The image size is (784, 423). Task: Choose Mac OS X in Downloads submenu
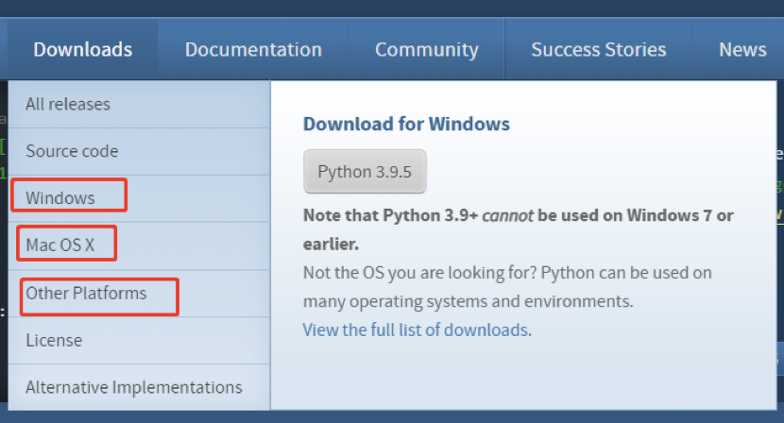pyautogui.click(x=139, y=245)
